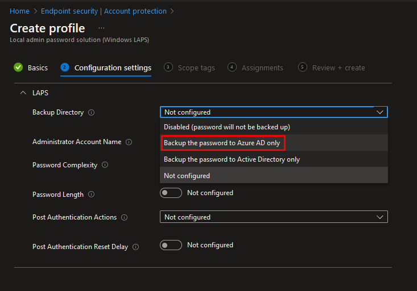Click the Password Length info icon
417x291 pixels.
pyautogui.click(x=91, y=194)
